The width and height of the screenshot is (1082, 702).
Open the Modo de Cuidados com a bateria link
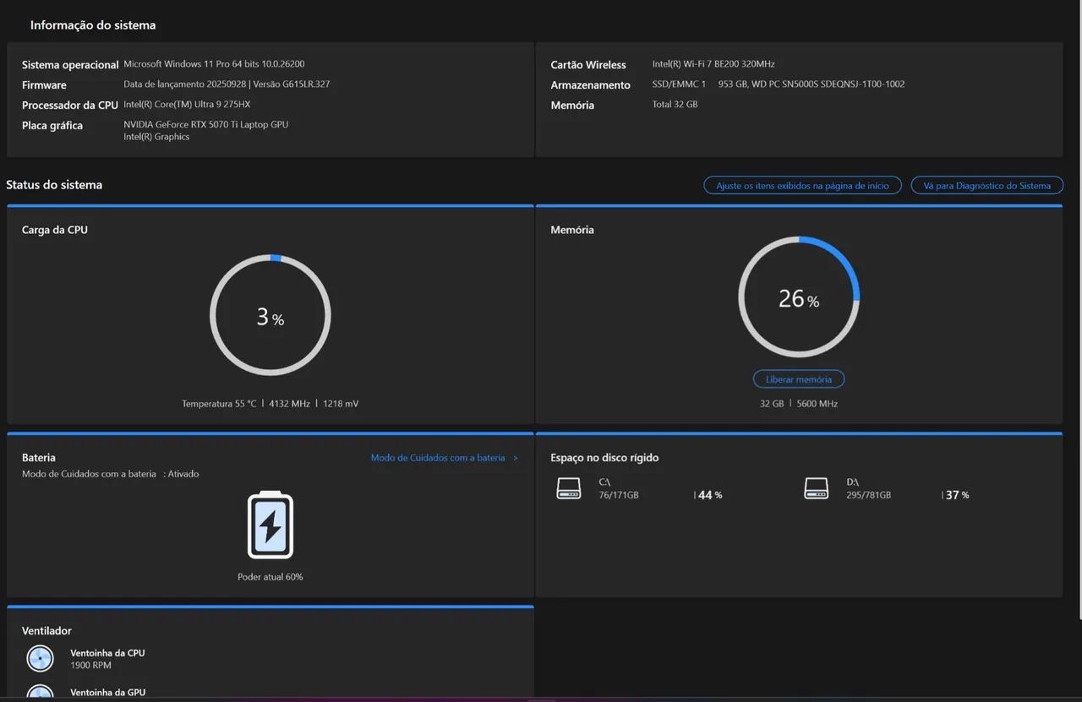coord(438,458)
